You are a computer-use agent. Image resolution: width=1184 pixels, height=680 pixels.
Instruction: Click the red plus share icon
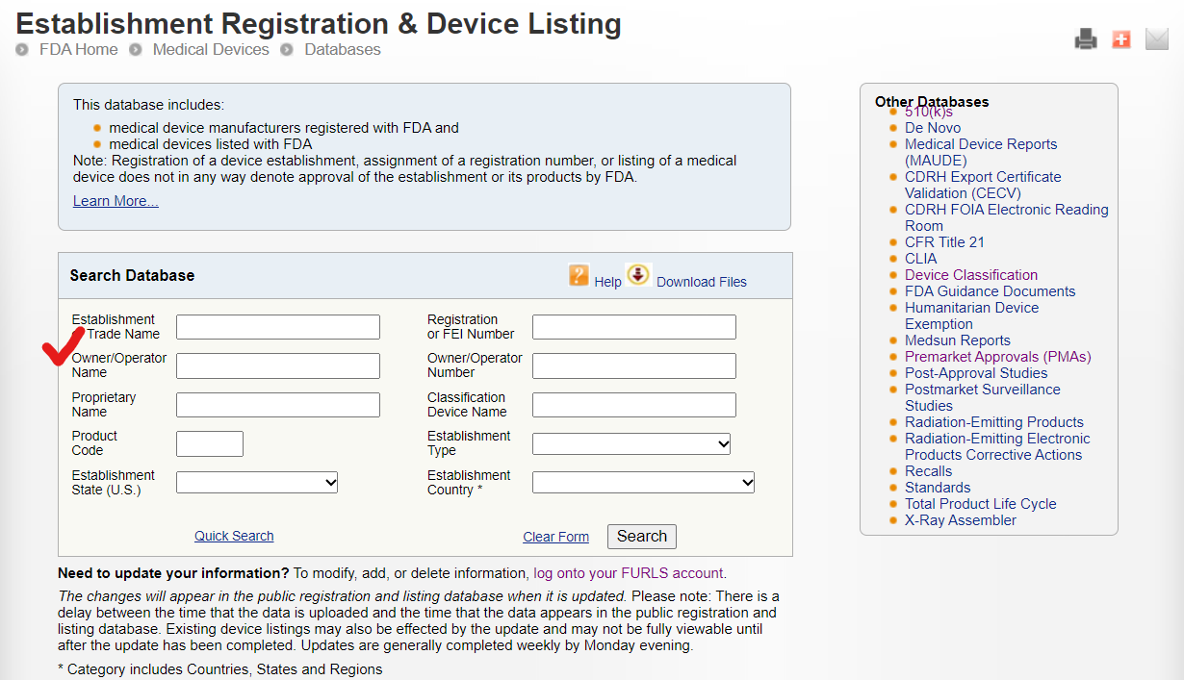[1120, 39]
